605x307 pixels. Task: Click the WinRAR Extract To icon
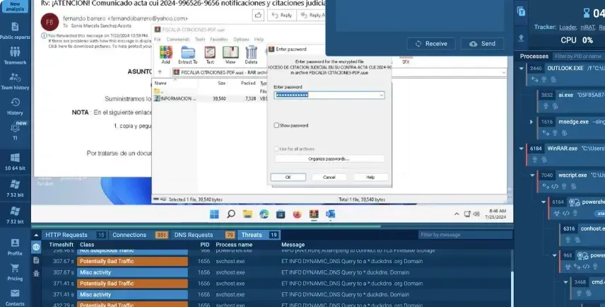tap(188, 55)
